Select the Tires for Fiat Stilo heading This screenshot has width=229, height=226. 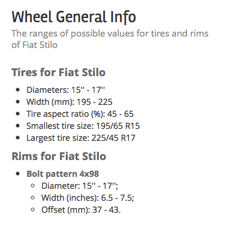[59, 72]
